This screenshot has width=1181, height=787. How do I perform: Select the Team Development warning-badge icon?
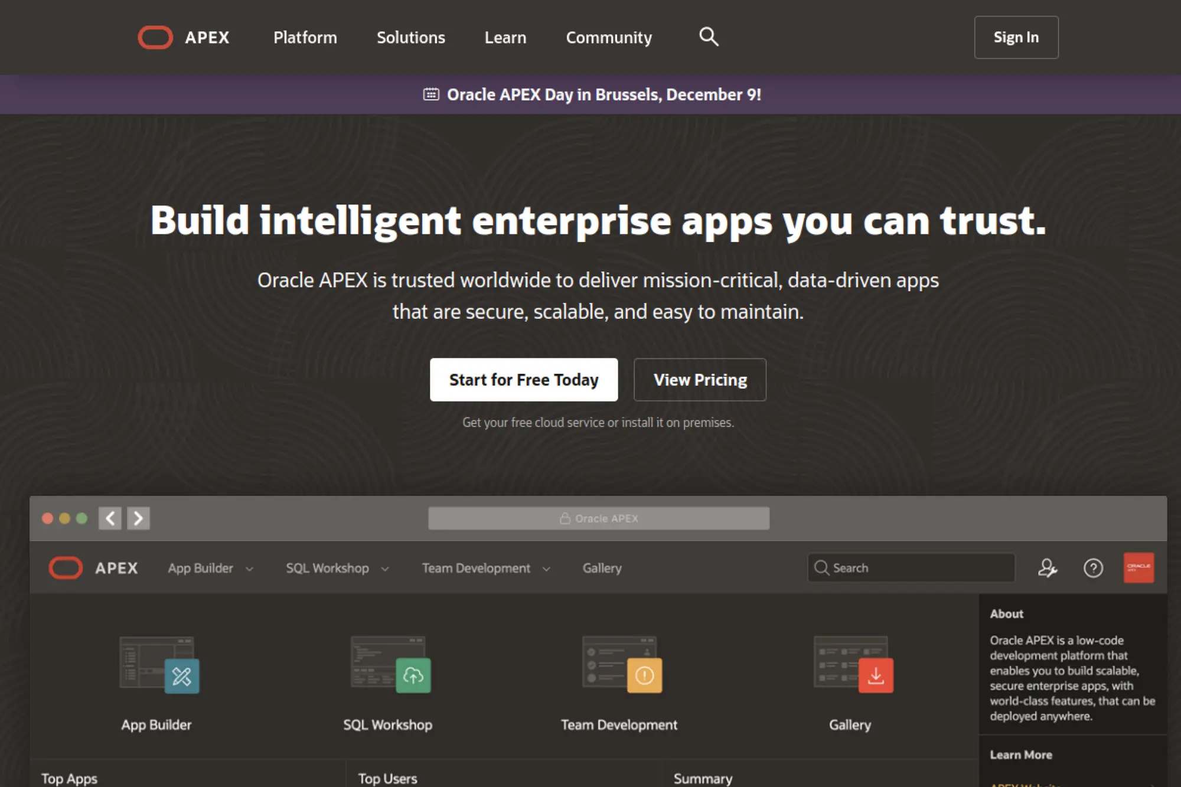644,677
